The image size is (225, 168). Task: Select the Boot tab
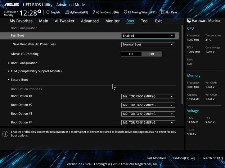pyautogui.click(x=130, y=21)
